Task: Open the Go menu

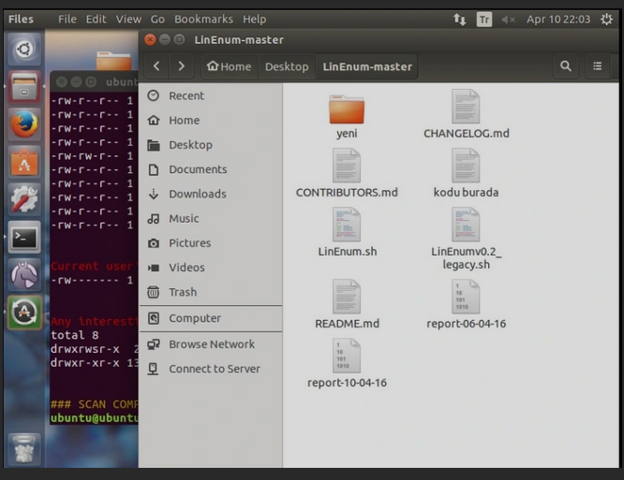Action: click(157, 19)
